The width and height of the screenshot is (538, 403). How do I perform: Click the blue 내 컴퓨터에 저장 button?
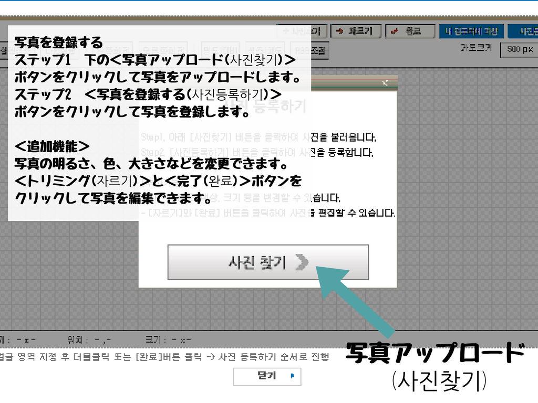click(x=471, y=31)
